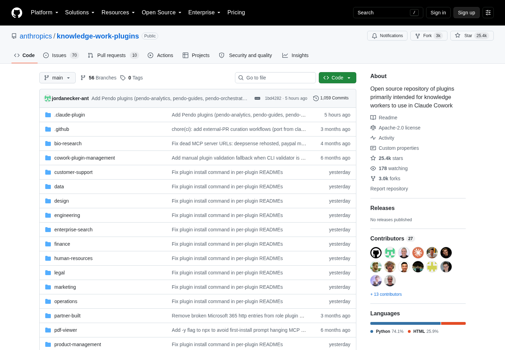Open the appearance settings icon button

coord(488,13)
